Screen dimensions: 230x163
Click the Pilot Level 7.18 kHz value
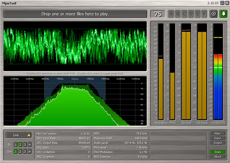(x=142, y=147)
